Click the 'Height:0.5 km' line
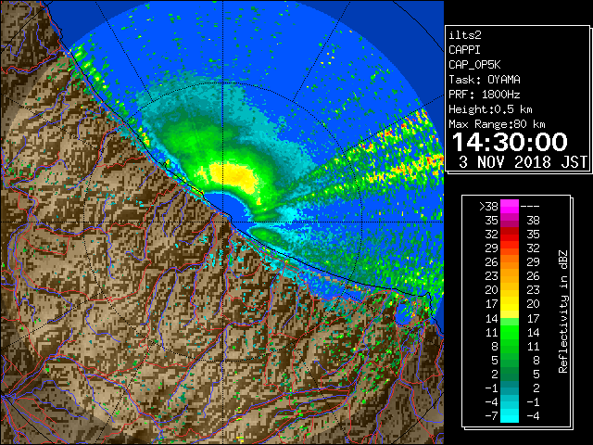Image resolution: width=593 pixels, height=445 pixels. click(490, 109)
